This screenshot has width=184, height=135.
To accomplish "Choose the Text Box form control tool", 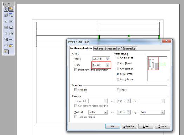I will tap(11, 21).
